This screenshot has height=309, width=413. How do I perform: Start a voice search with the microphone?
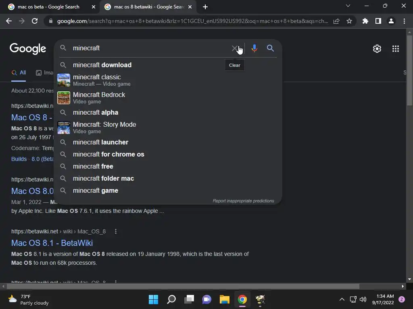254,48
